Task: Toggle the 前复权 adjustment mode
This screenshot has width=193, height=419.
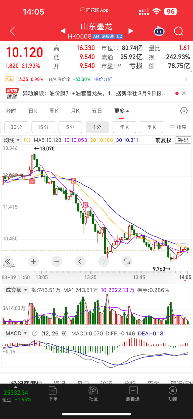Action: point(163,140)
